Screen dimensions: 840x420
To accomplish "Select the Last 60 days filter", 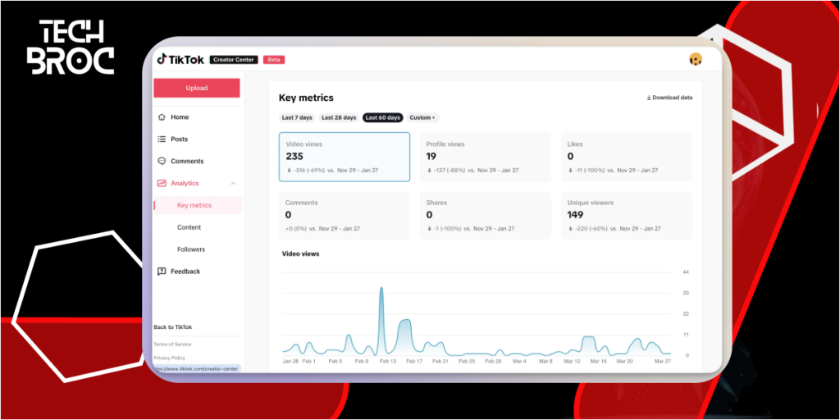I will (382, 117).
